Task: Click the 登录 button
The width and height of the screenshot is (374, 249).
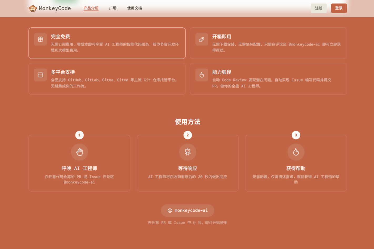Action: click(x=339, y=8)
